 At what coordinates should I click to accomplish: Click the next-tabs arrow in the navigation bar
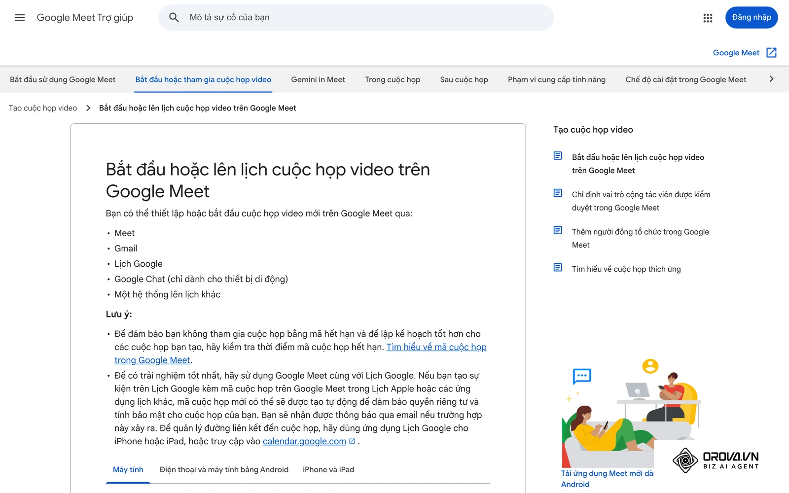point(772,79)
